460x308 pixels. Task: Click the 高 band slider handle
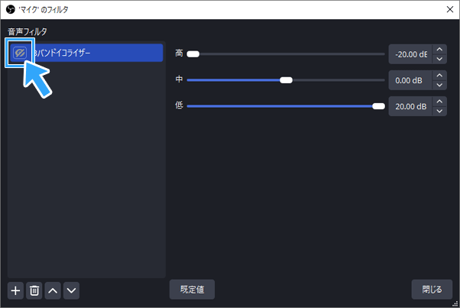(193, 54)
